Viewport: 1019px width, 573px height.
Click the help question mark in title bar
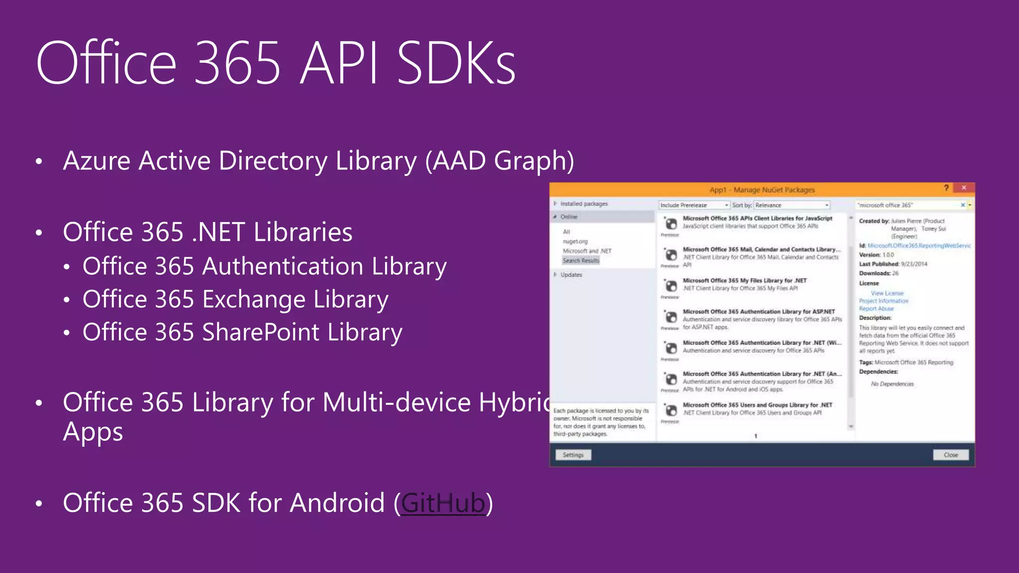[946, 188]
